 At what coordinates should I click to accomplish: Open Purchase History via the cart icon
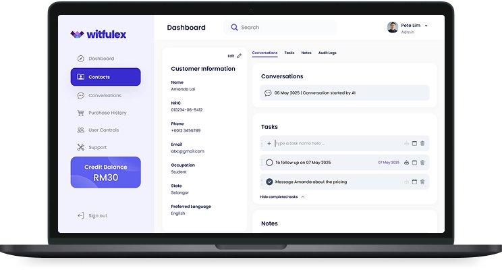pyautogui.click(x=81, y=113)
